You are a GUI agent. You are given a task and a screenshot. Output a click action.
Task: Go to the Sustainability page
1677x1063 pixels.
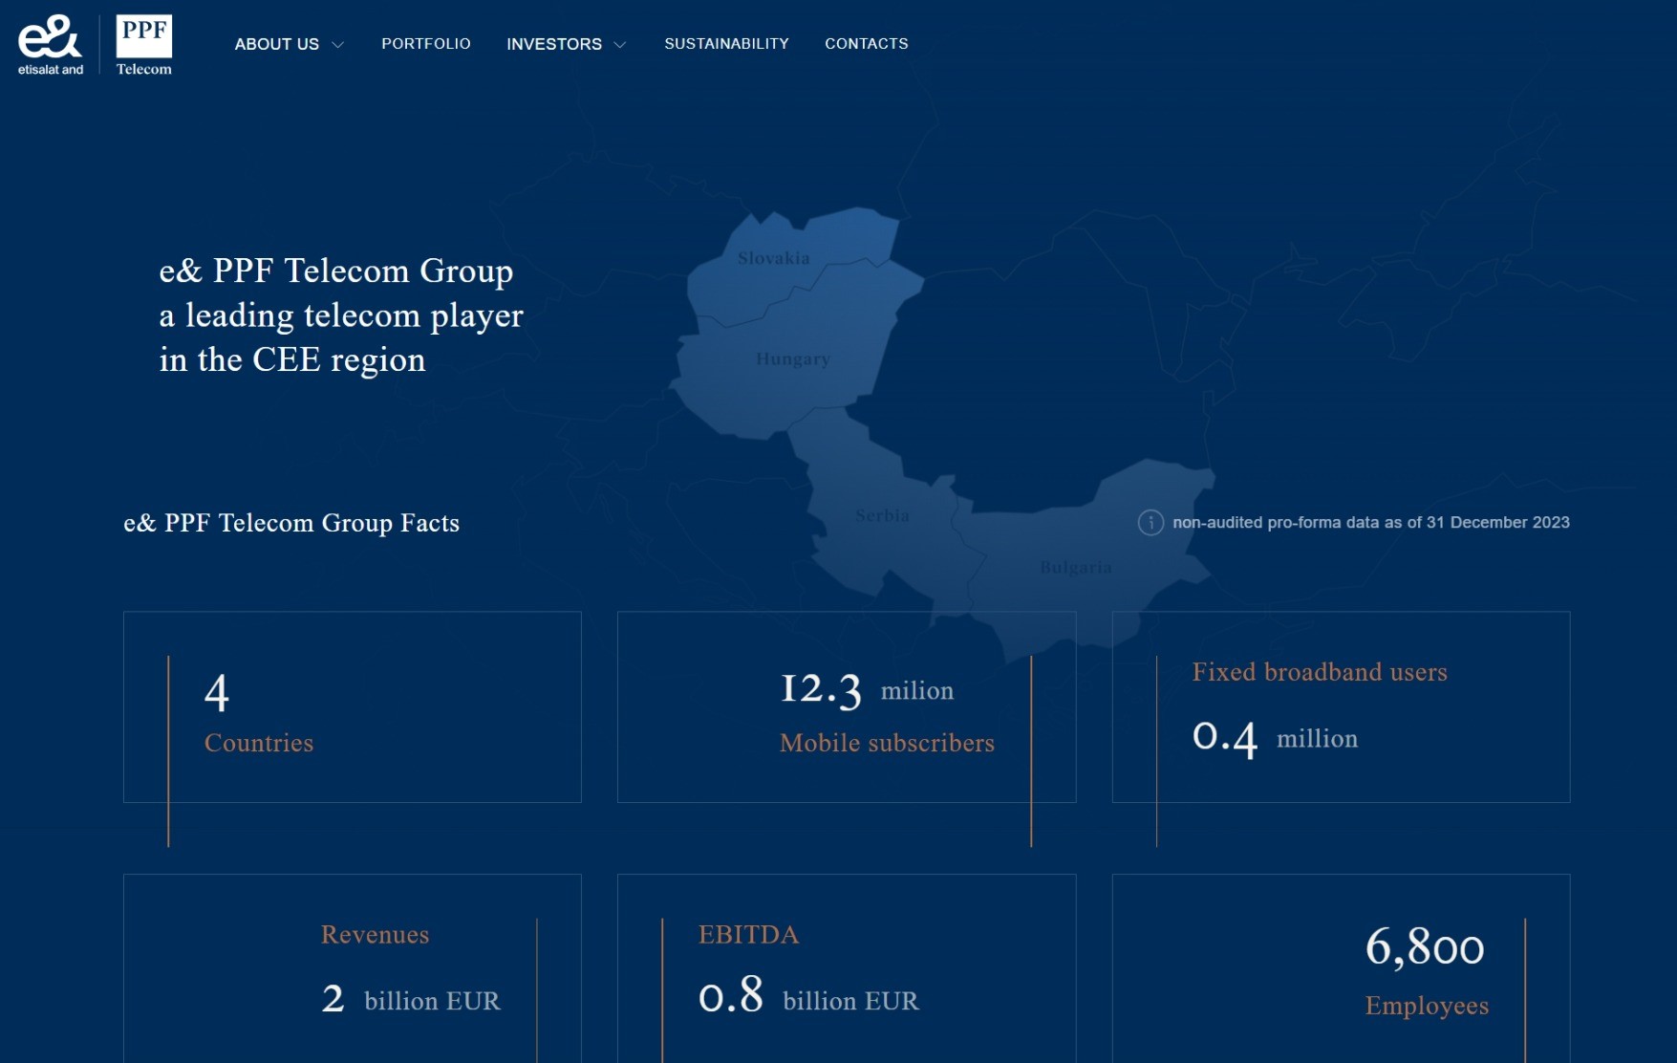coord(726,44)
